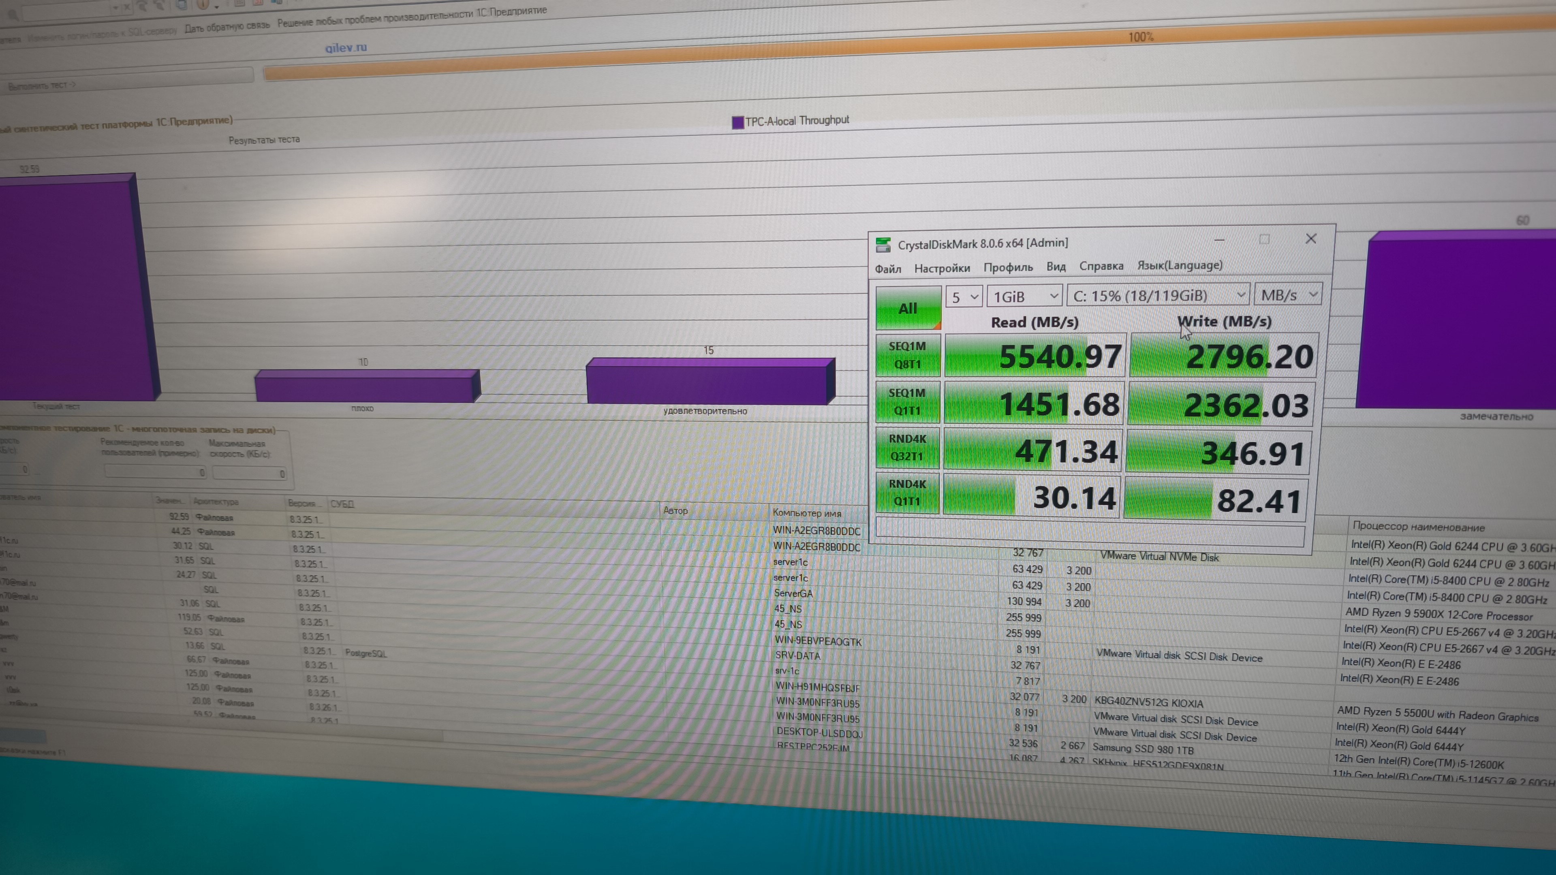This screenshot has width=1556, height=875.
Task: Click the AMD Ryzen 9 5900X processor cell
Action: [x=1439, y=614]
